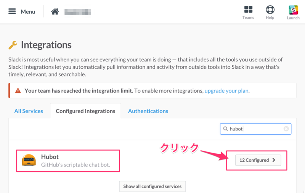Switch to the All Services tab
The width and height of the screenshot is (305, 193).
tap(29, 111)
